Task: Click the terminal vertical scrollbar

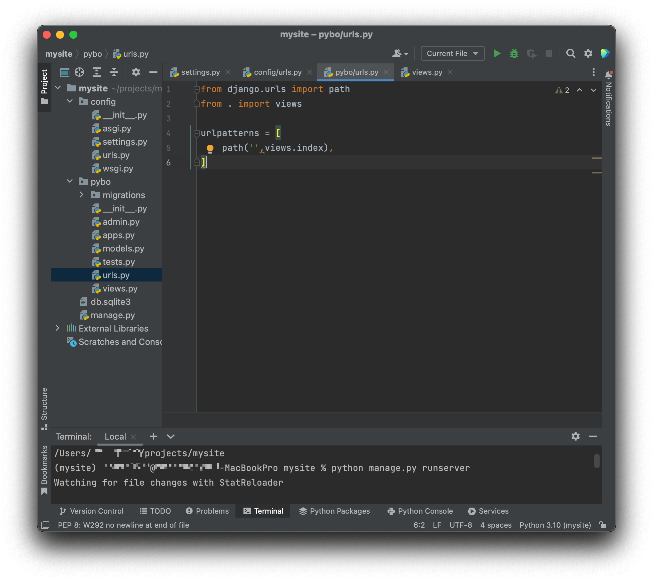Action: pos(597,461)
